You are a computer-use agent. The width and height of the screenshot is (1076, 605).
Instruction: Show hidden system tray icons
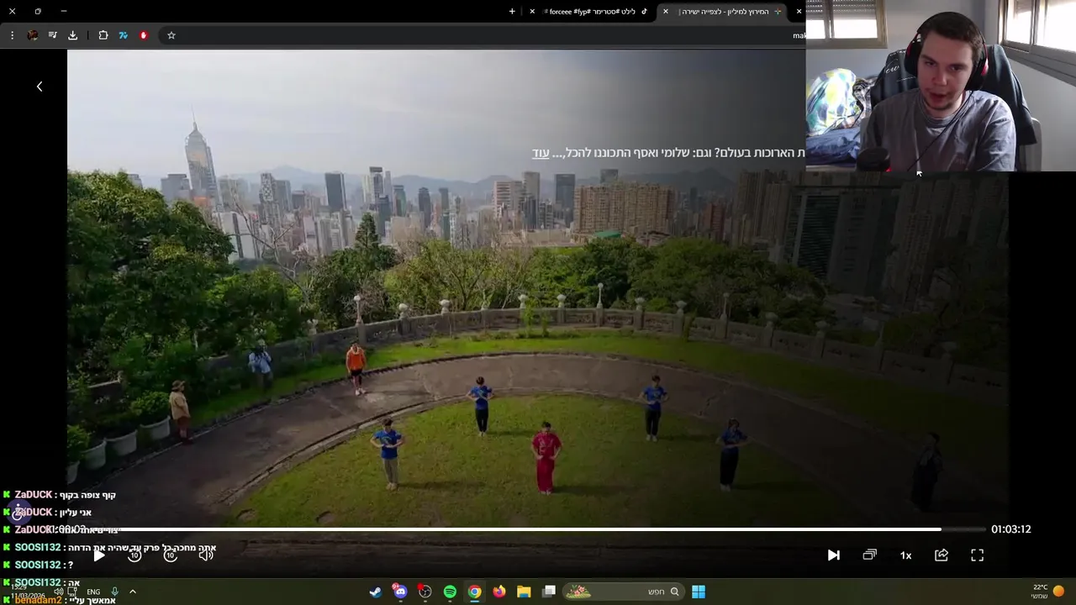[x=132, y=592]
